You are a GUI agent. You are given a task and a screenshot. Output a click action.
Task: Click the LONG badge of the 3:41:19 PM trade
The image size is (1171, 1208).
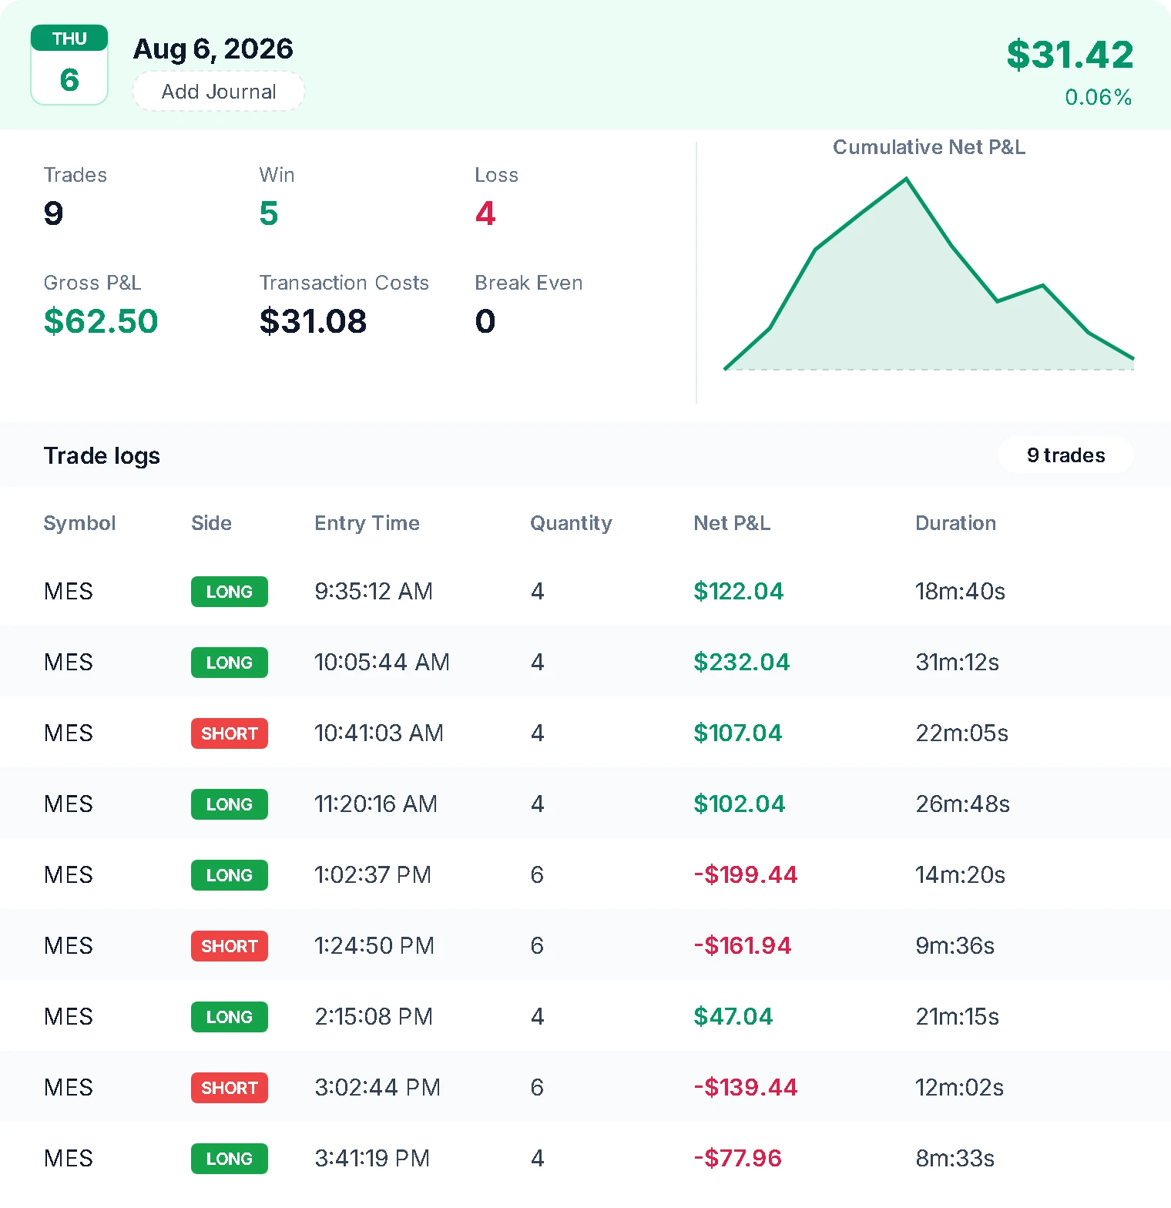230,1159
